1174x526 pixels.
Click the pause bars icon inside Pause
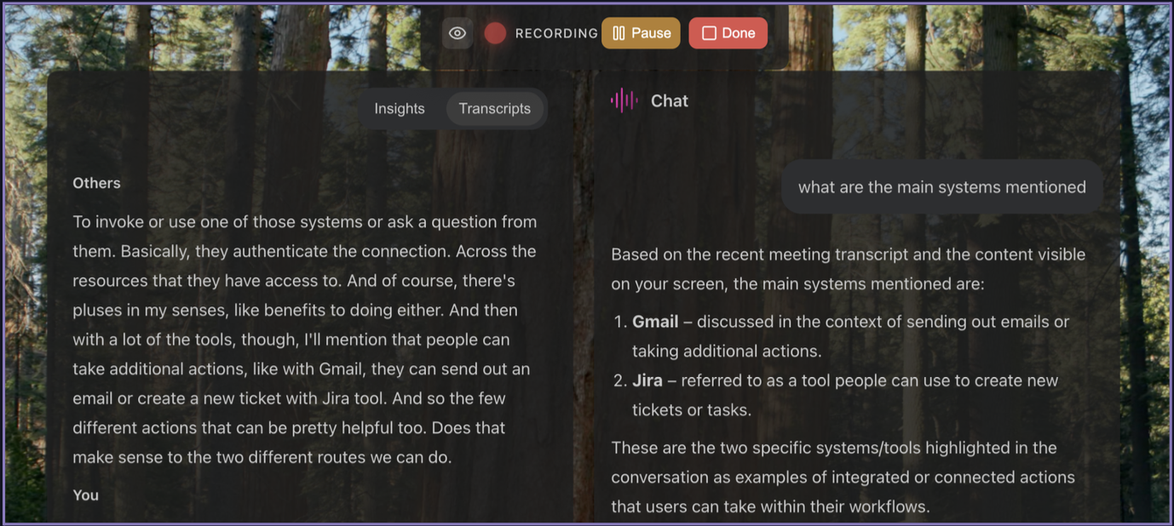pos(619,33)
